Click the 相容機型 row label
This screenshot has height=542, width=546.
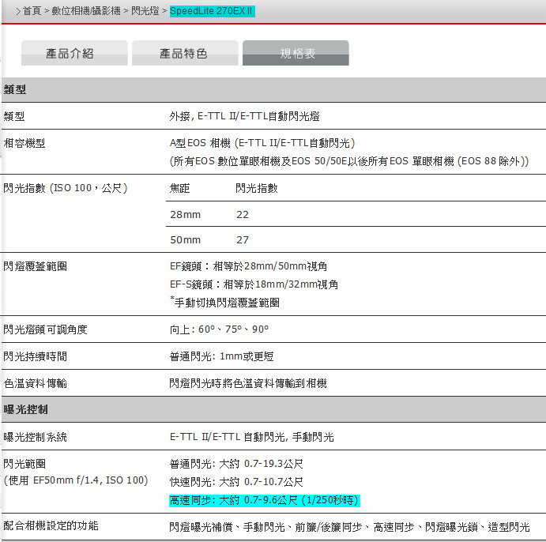(24, 143)
